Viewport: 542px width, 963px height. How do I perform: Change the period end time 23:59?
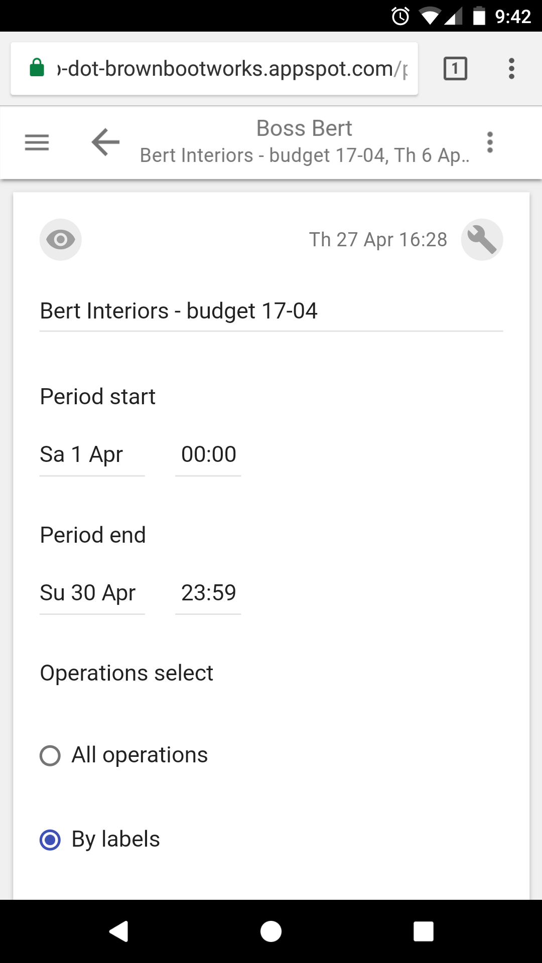click(208, 593)
